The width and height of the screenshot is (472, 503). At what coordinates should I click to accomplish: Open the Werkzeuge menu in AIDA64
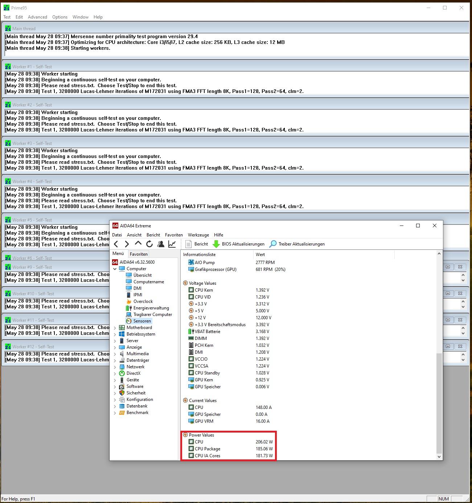(x=198, y=235)
